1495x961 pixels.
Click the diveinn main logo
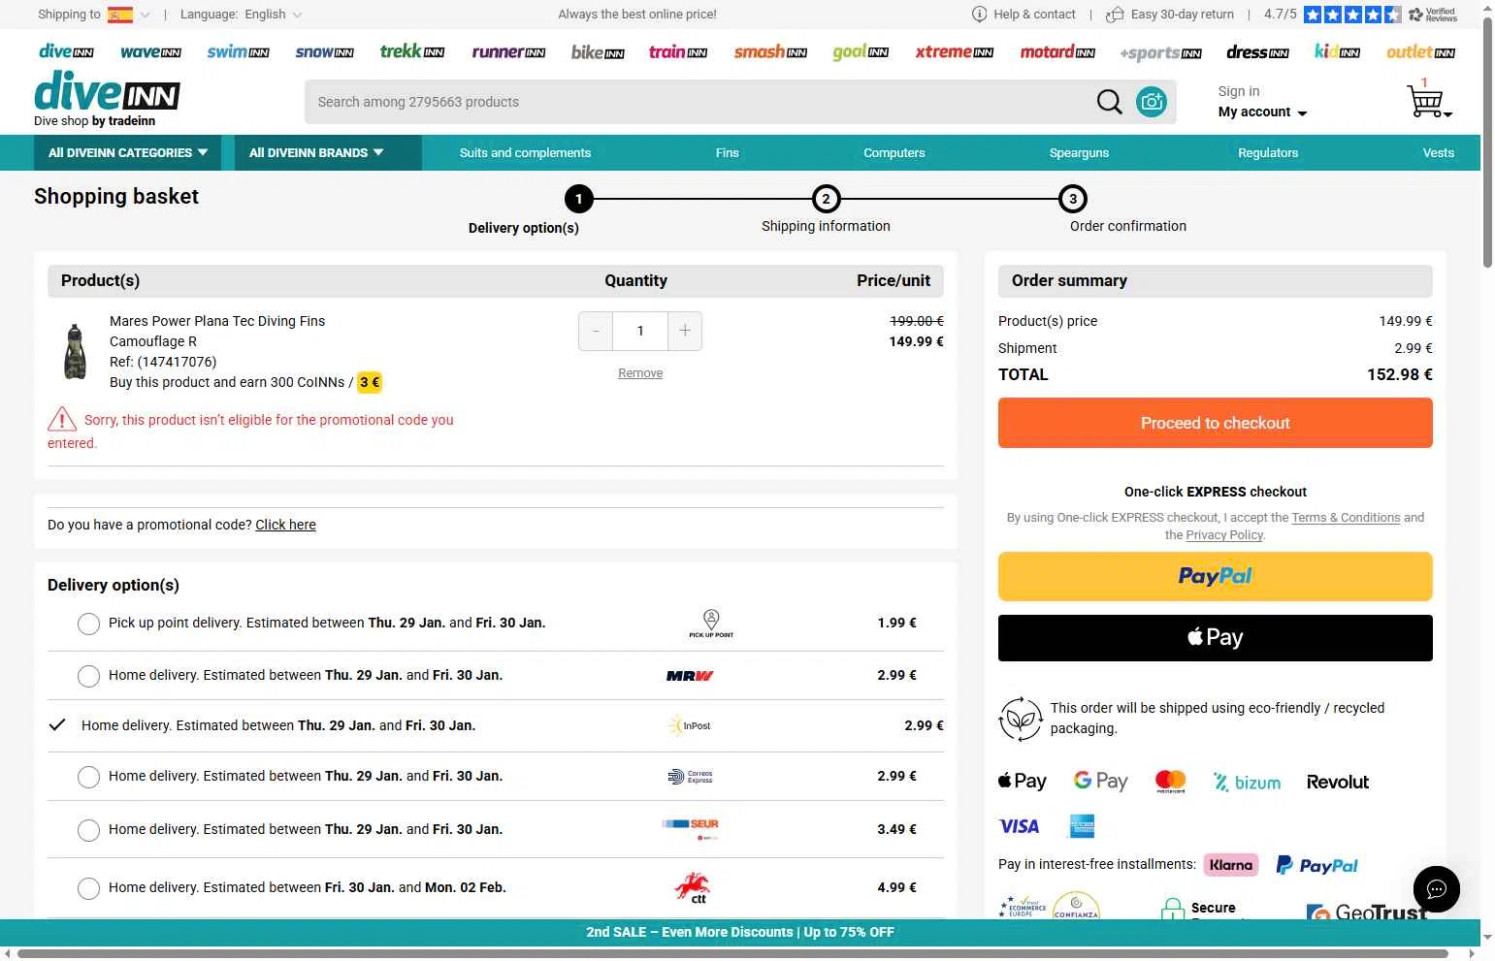pos(107,91)
